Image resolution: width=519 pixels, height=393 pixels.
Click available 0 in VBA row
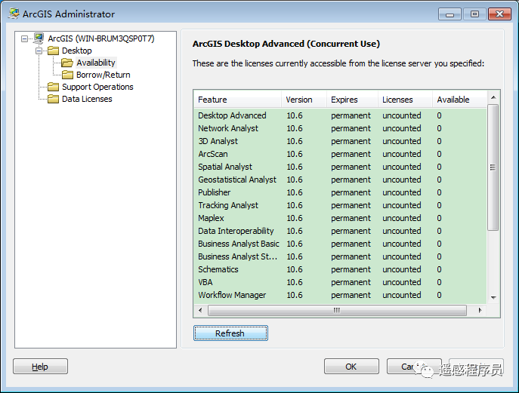tap(439, 282)
